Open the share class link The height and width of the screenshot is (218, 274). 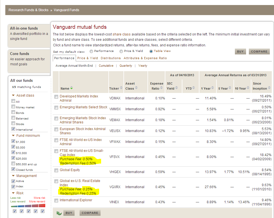pos(121,34)
